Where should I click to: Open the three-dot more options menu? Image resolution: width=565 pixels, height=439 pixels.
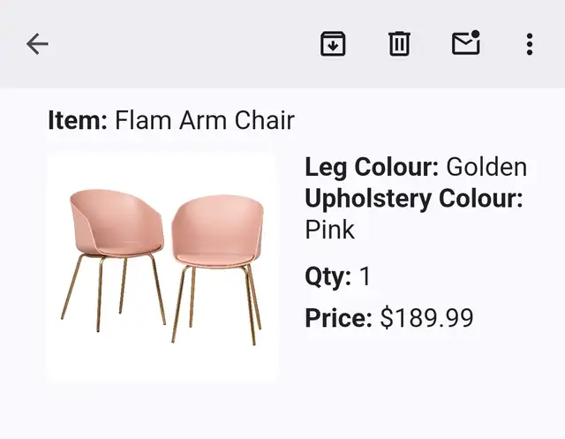tap(530, 44)
